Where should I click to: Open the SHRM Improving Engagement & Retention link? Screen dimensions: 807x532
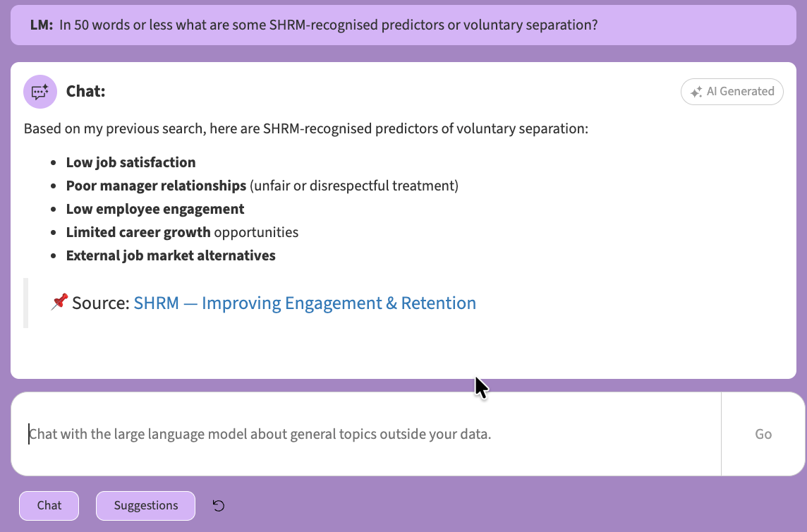(305, 303)
